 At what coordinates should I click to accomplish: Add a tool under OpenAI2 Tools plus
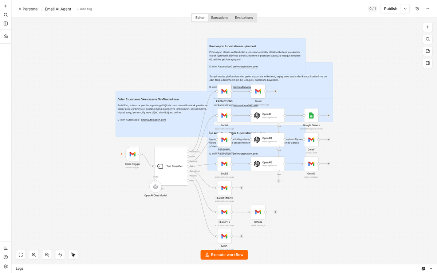(x=279, y=181)
